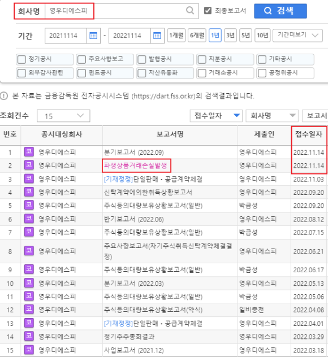Open the 반기보고서 (2022.06) report

(x=134, y=219)
